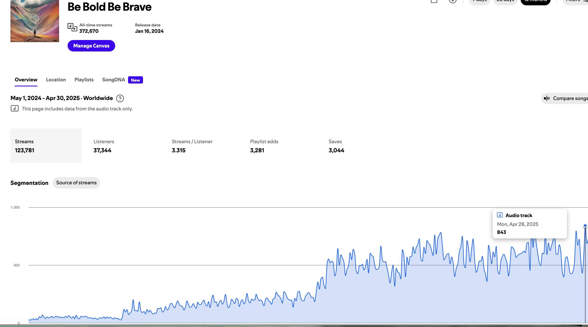Select the Listeners metric

tap(104, 146)
